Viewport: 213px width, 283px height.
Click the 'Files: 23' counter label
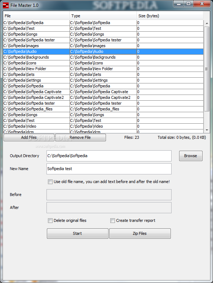point(132,137)
